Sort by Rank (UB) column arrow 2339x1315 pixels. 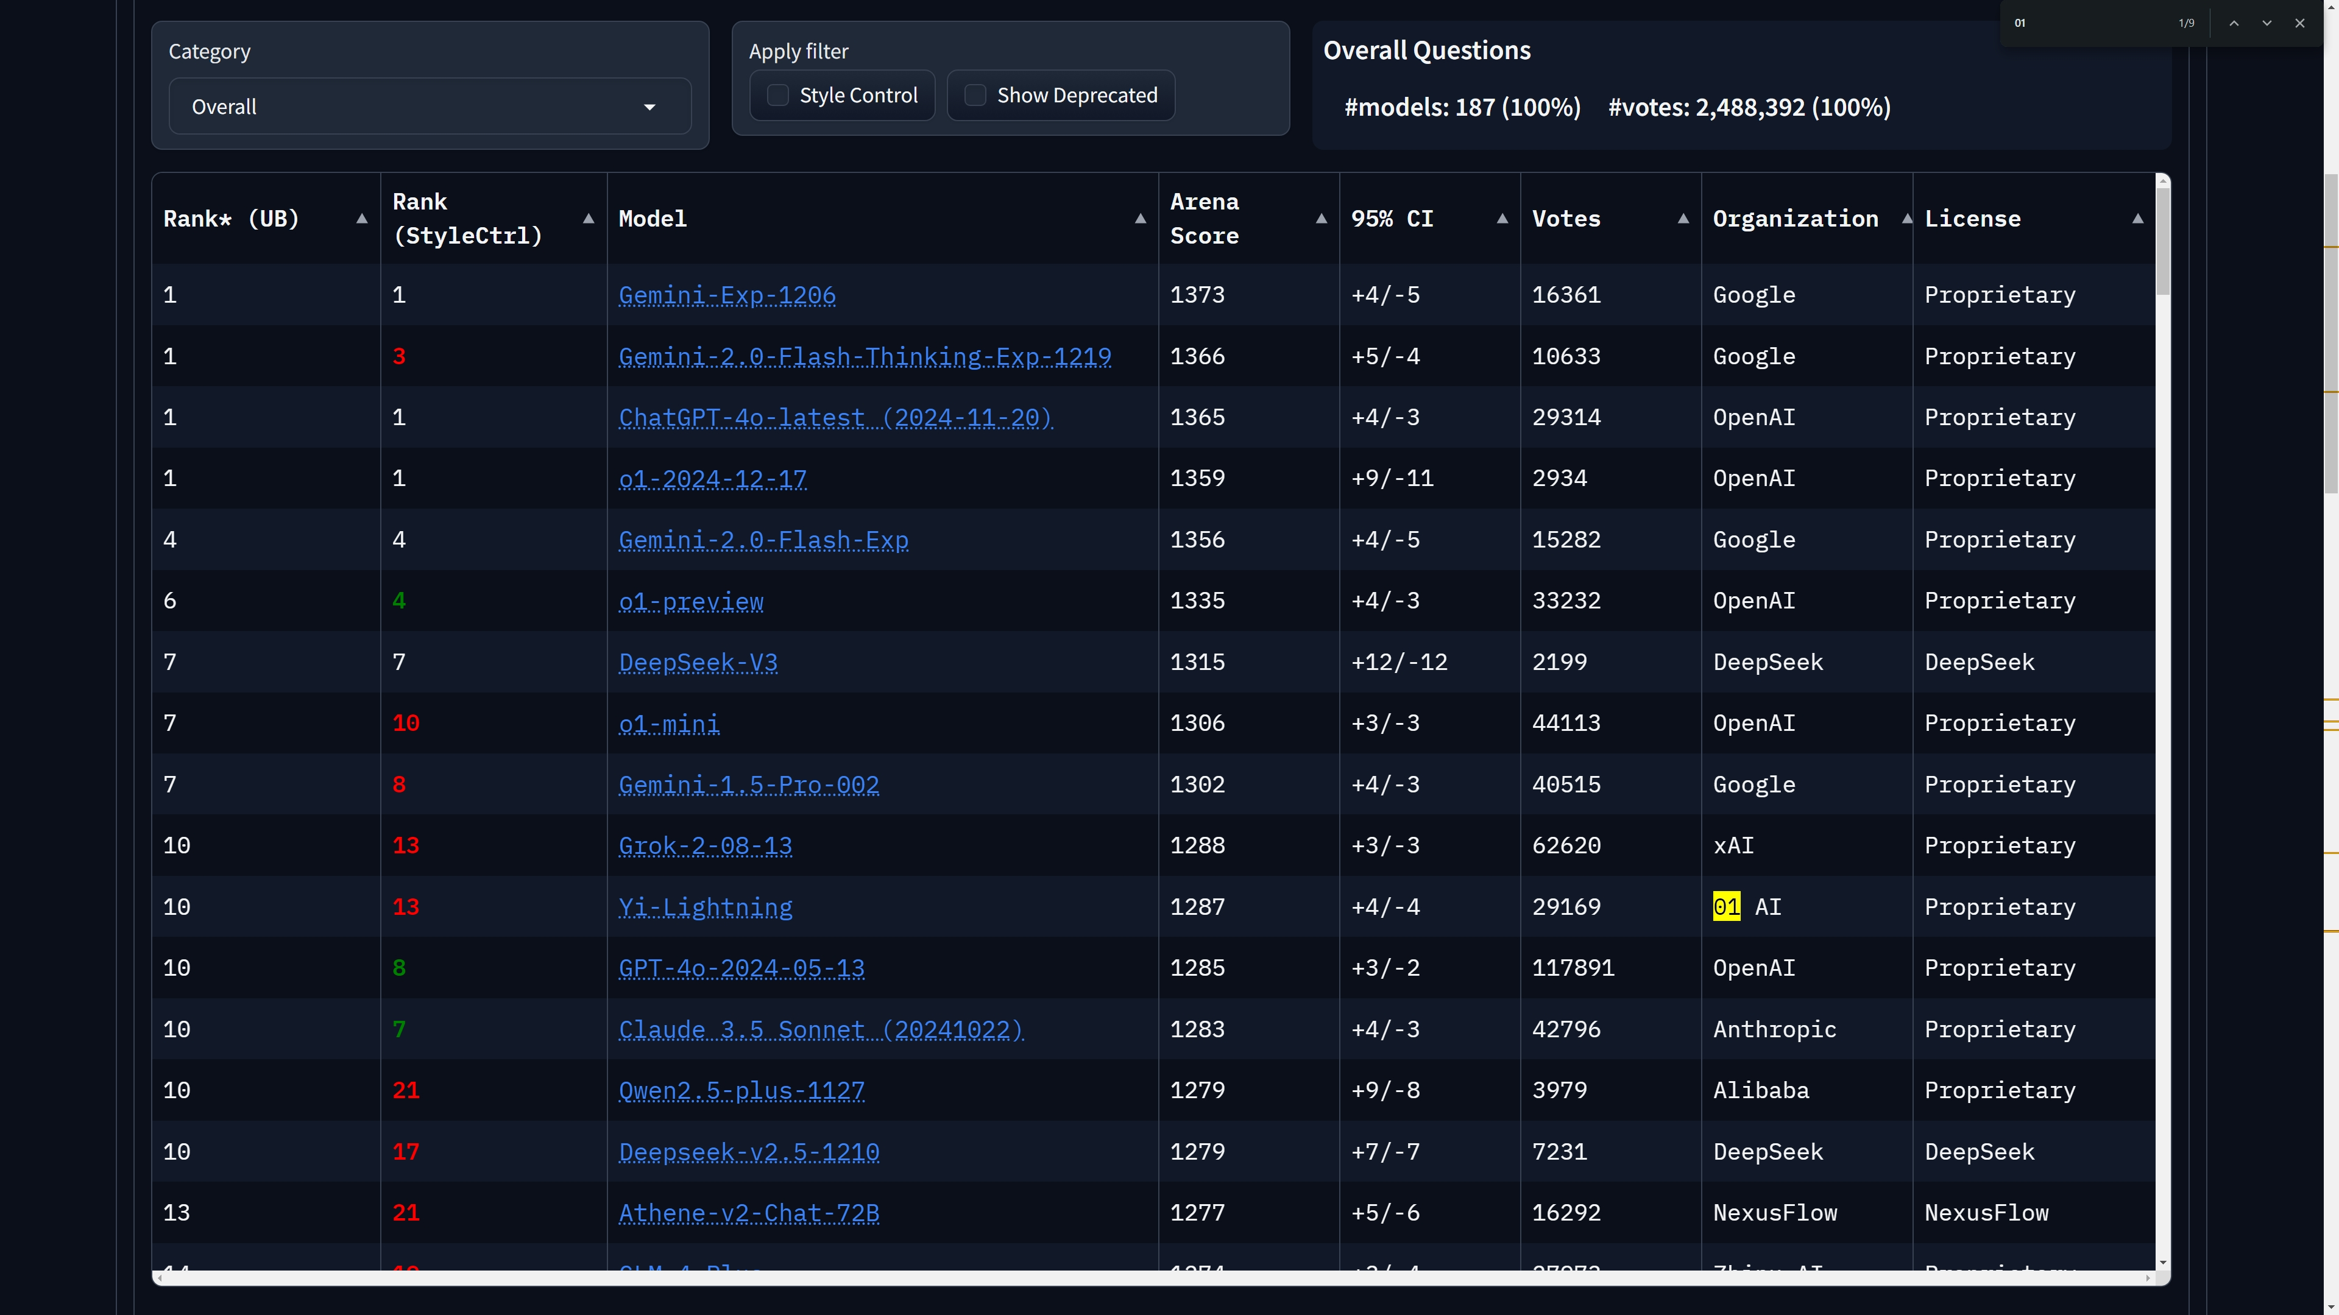(x=361, y=219)
